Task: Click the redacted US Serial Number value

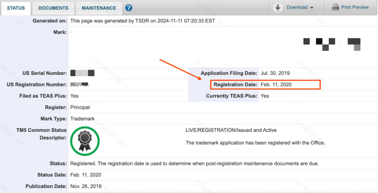Action: [82, 73]
